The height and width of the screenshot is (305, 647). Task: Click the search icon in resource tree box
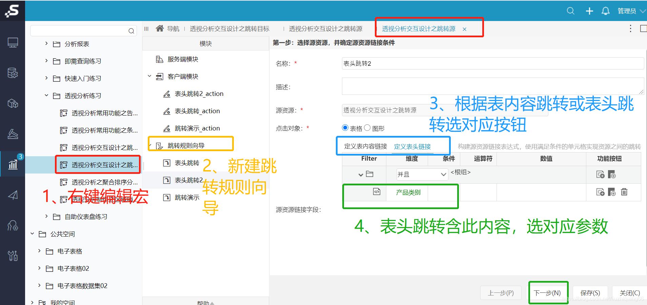131,31
